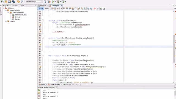Image resolution: width=176 pixels, height=99 pixels.
Task: Open the Profile Project dropdown arrow
Action: pyautogui.click(x=65, y=2)
